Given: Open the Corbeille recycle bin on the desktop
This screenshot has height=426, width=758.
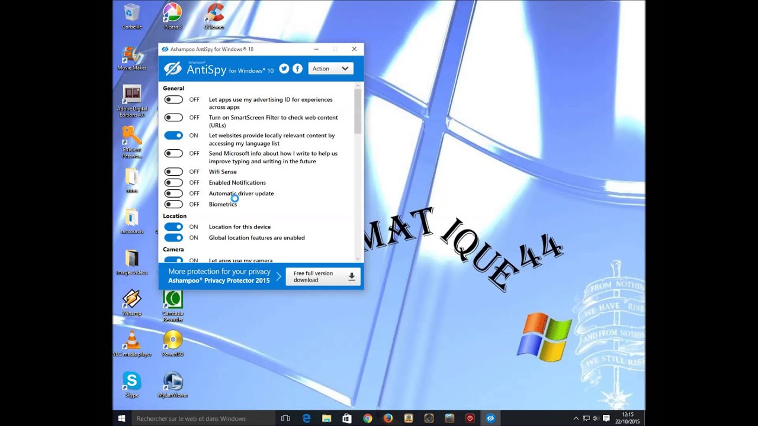Looking at the screenshot, I should point(131,17).
